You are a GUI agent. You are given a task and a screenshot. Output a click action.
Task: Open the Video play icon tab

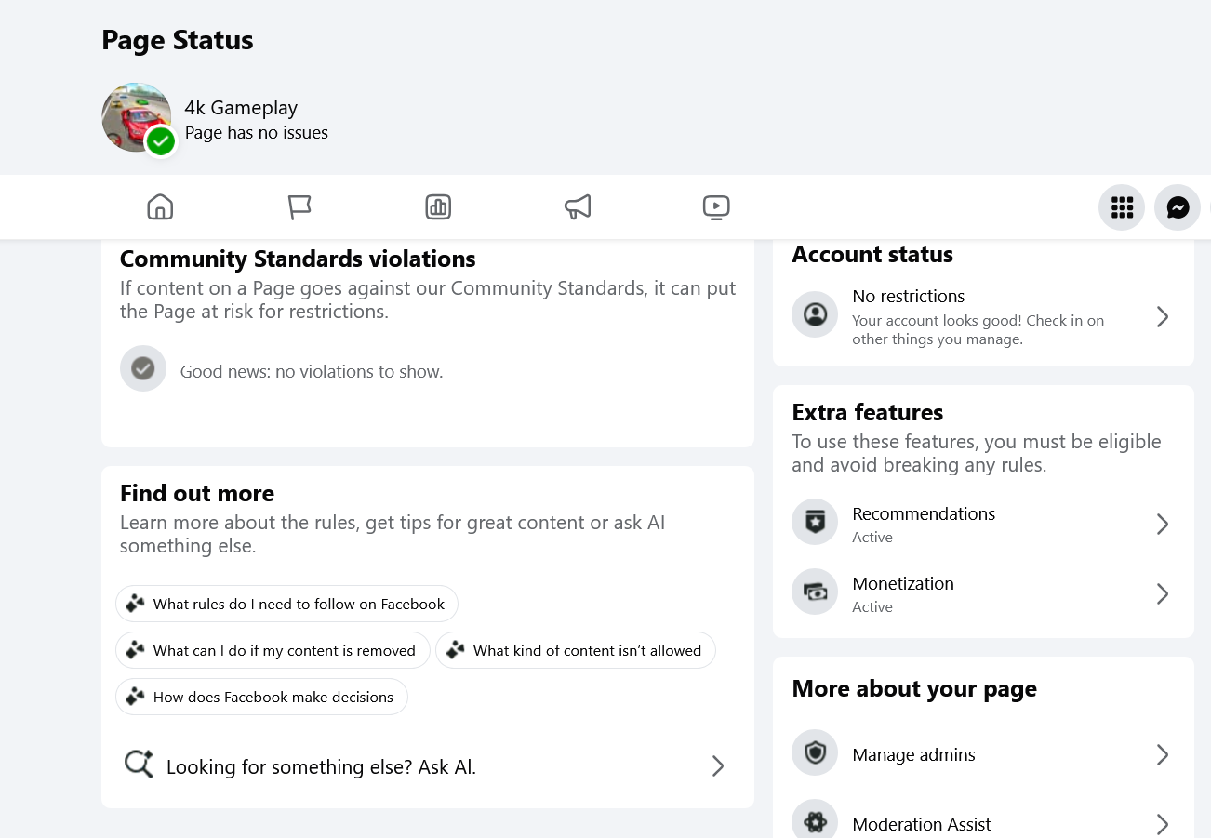(716, 206)
